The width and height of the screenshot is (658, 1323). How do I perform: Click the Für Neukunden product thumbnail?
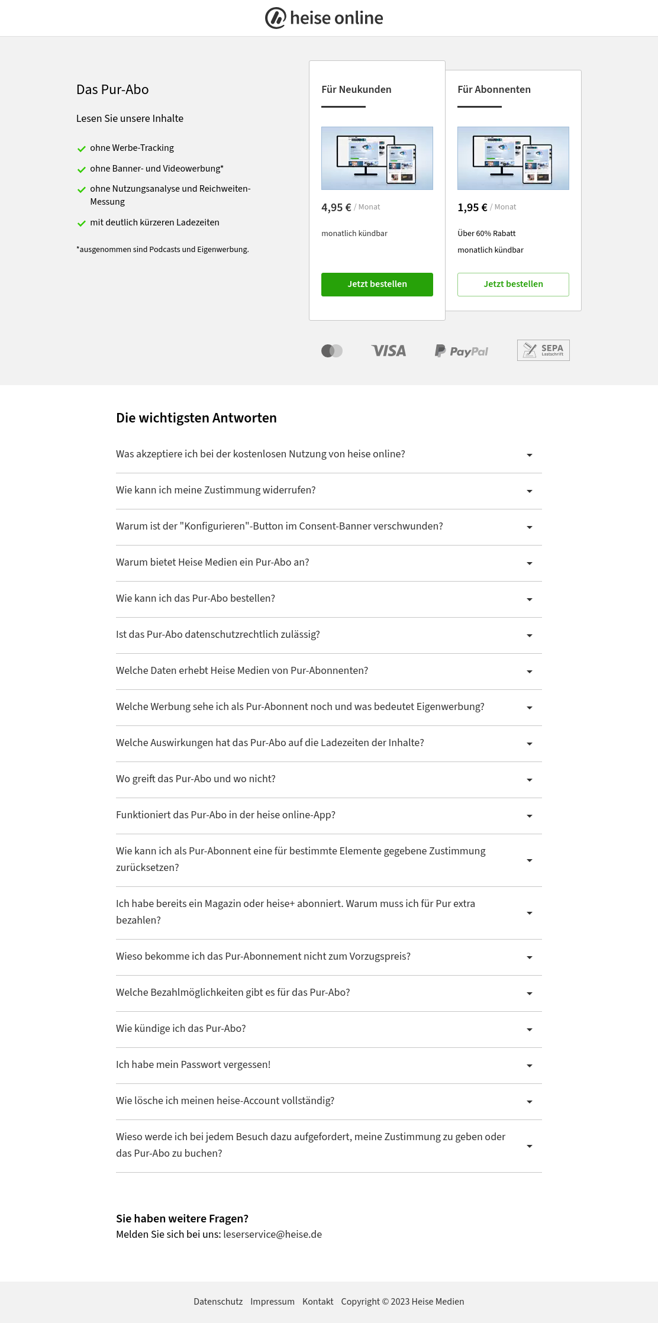(377, 158)
